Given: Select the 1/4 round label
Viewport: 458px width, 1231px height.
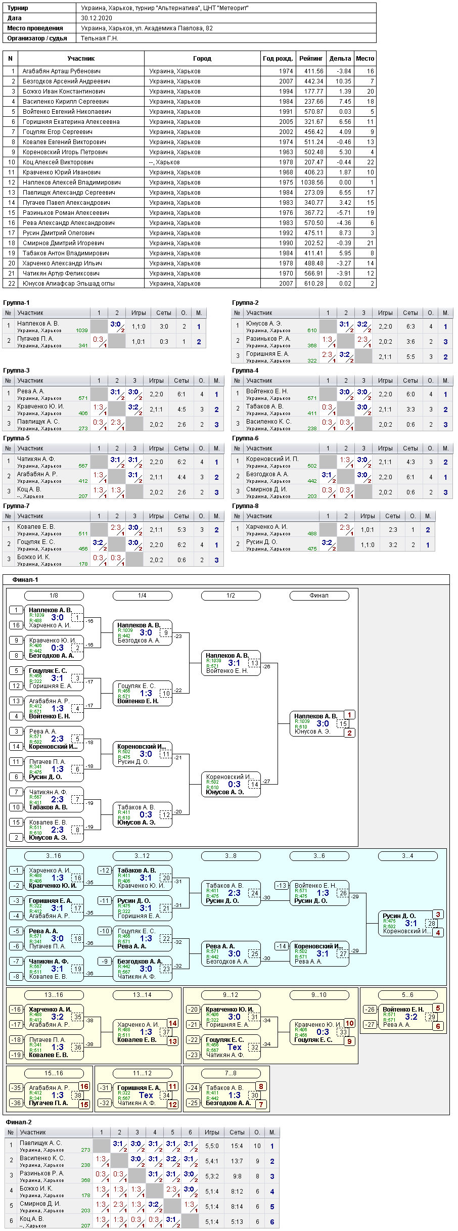Looking at the screenshot, I should [143, 596].
